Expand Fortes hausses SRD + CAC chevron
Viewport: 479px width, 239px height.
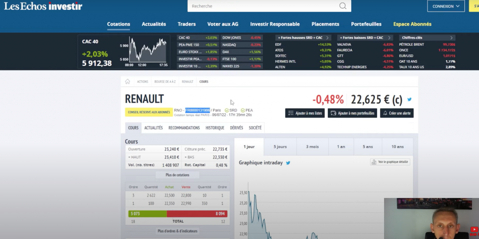click(x=328, y=38)
